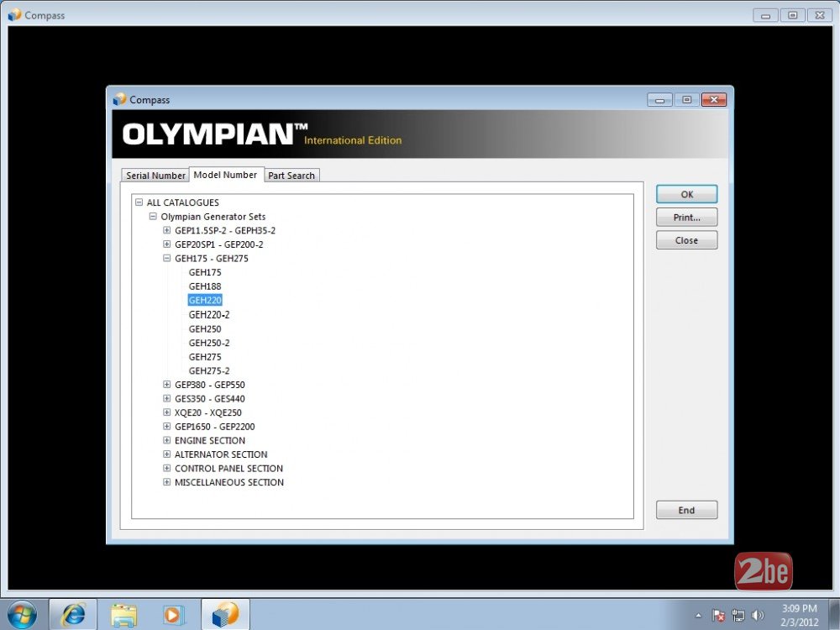Click the End button
840x630 pixels.
pyautogui.click(x=687, y=511)
